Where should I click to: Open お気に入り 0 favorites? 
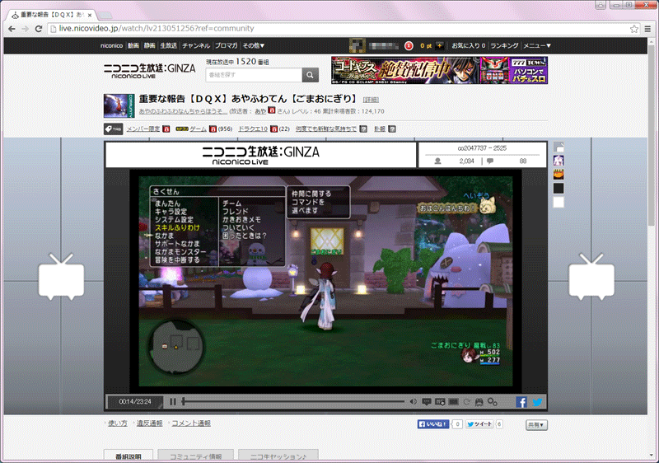pyautogui.click(x=469, y=45)
